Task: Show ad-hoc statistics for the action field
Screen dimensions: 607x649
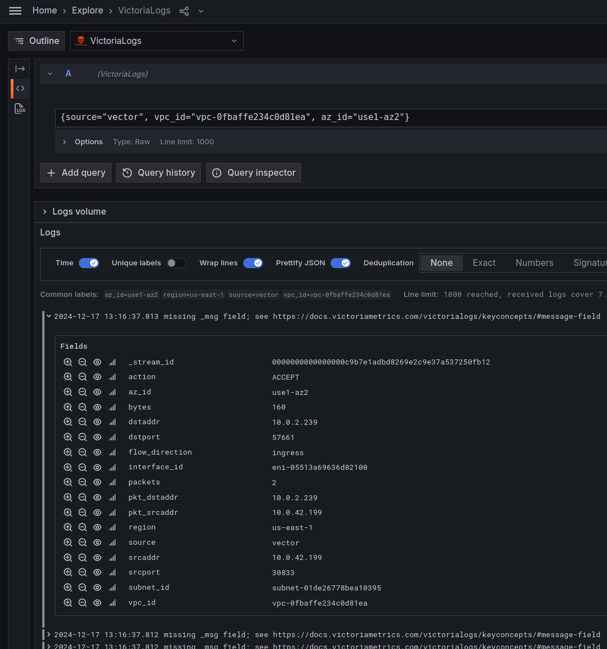Action: click(x=112, y=377)
